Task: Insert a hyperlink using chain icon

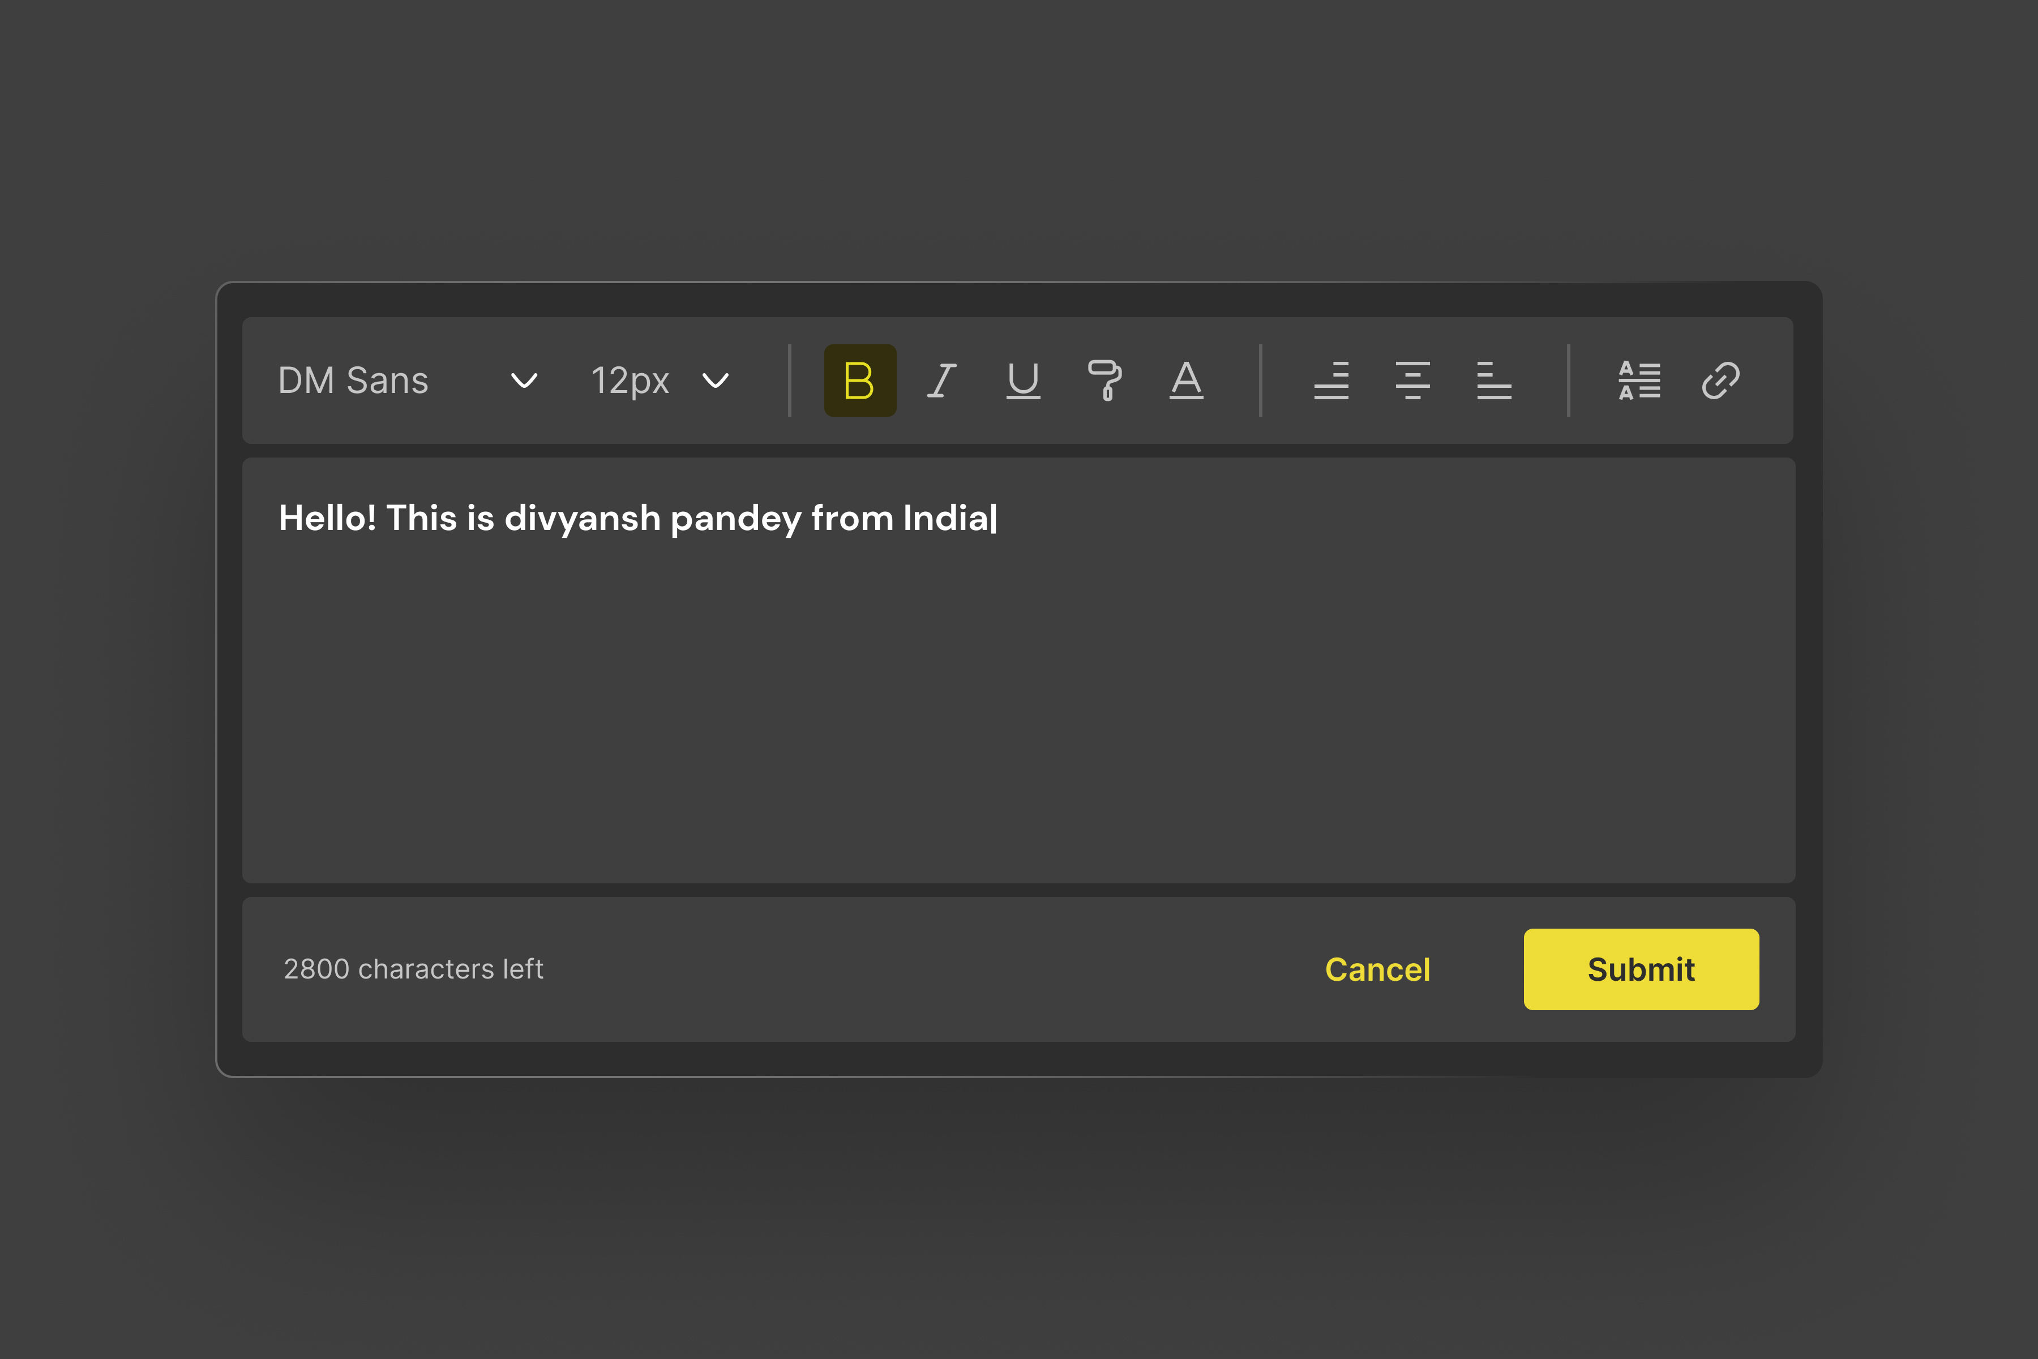Action: point(1721,381)
